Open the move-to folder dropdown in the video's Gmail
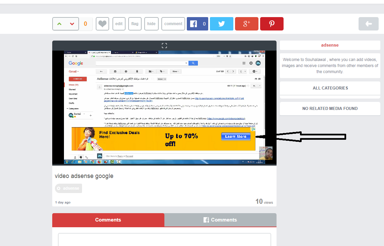Image resolution: width=384 pixels, height=246 pixels. pyautogui.click(x=151, y=71)
